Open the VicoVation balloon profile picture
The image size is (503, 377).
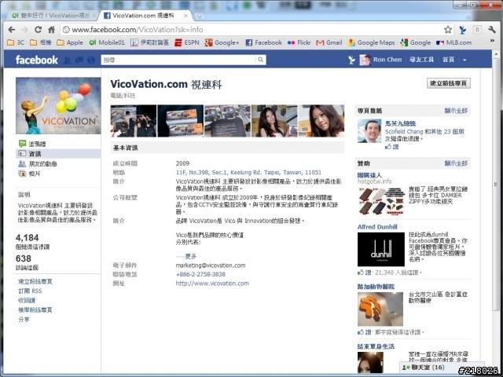point(58,105)
